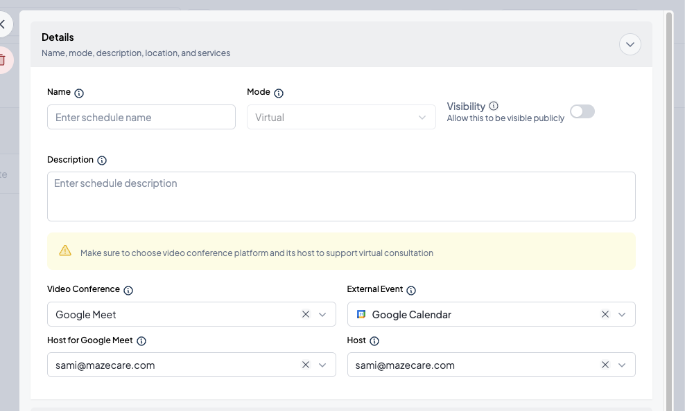Click the info icon next to Video Conference
Screen dimensions: 685x411
coord(128,291)
